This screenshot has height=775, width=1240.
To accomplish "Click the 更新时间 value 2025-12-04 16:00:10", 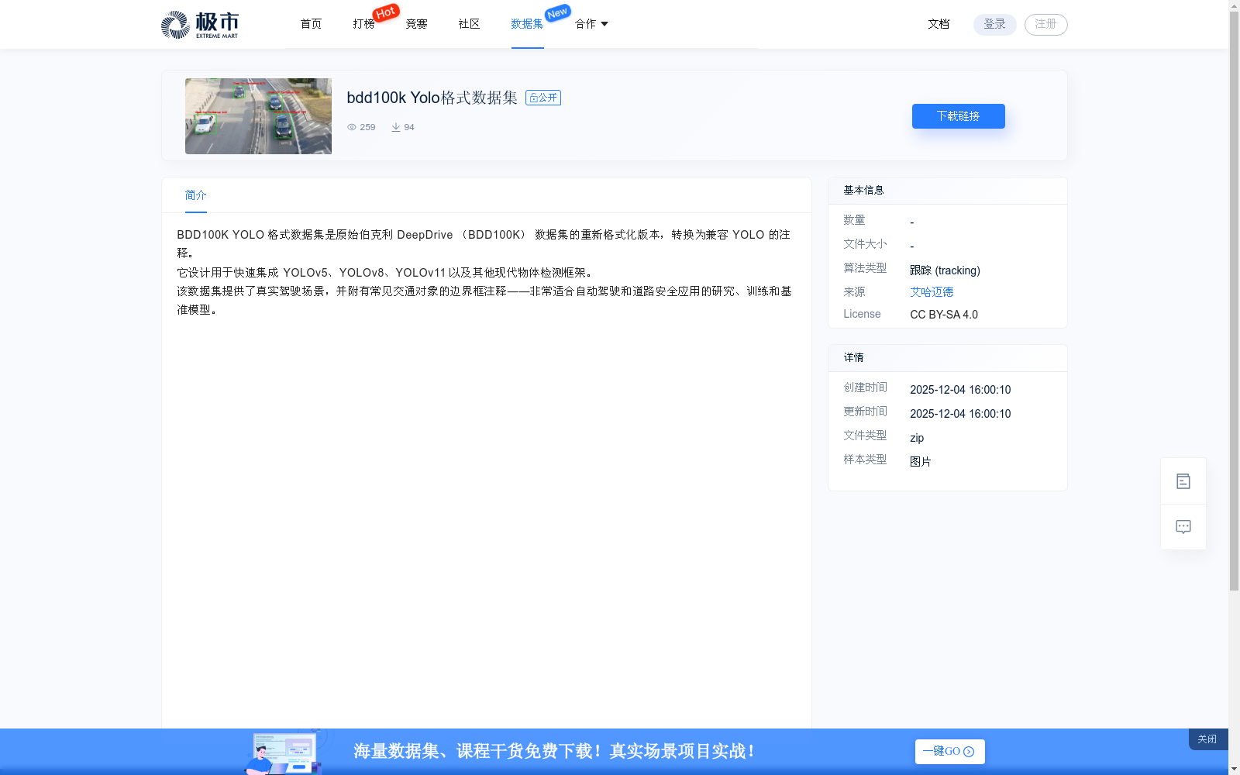I will click(x=960, y=414).
